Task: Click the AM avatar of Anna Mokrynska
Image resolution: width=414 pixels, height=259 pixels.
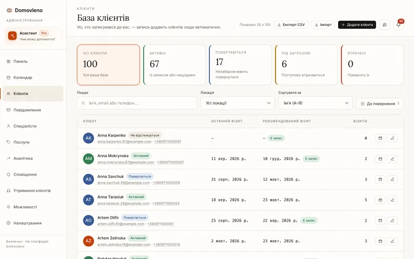Action: pos(89,159)
